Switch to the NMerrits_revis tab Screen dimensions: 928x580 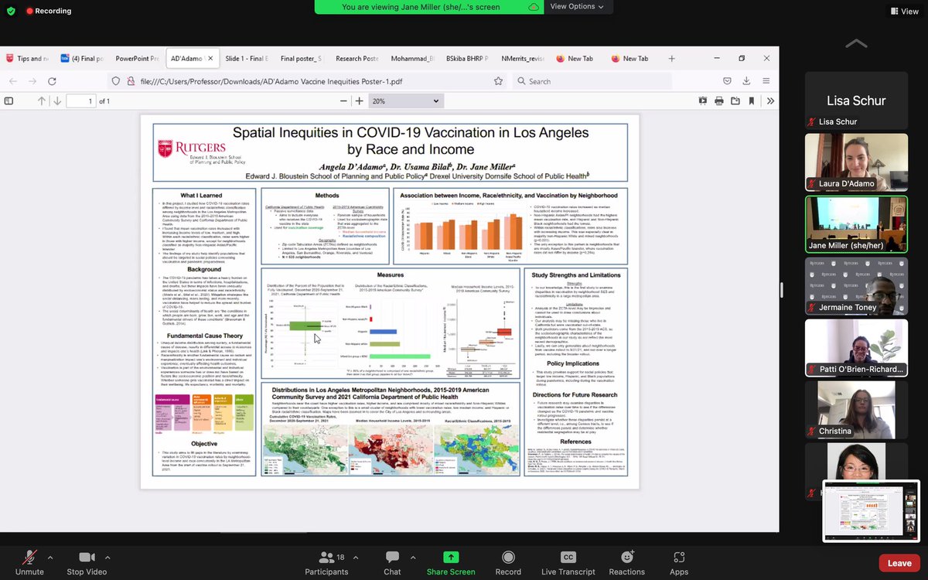(522, 58)
